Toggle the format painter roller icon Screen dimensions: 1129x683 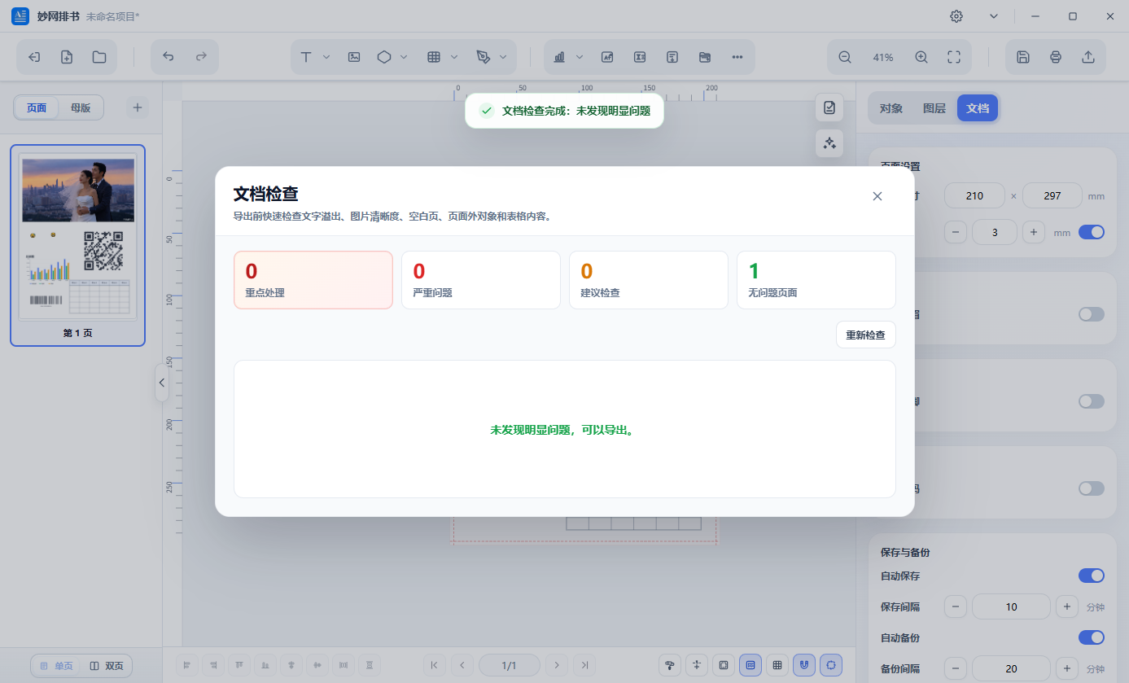click(x=670, y=665)
